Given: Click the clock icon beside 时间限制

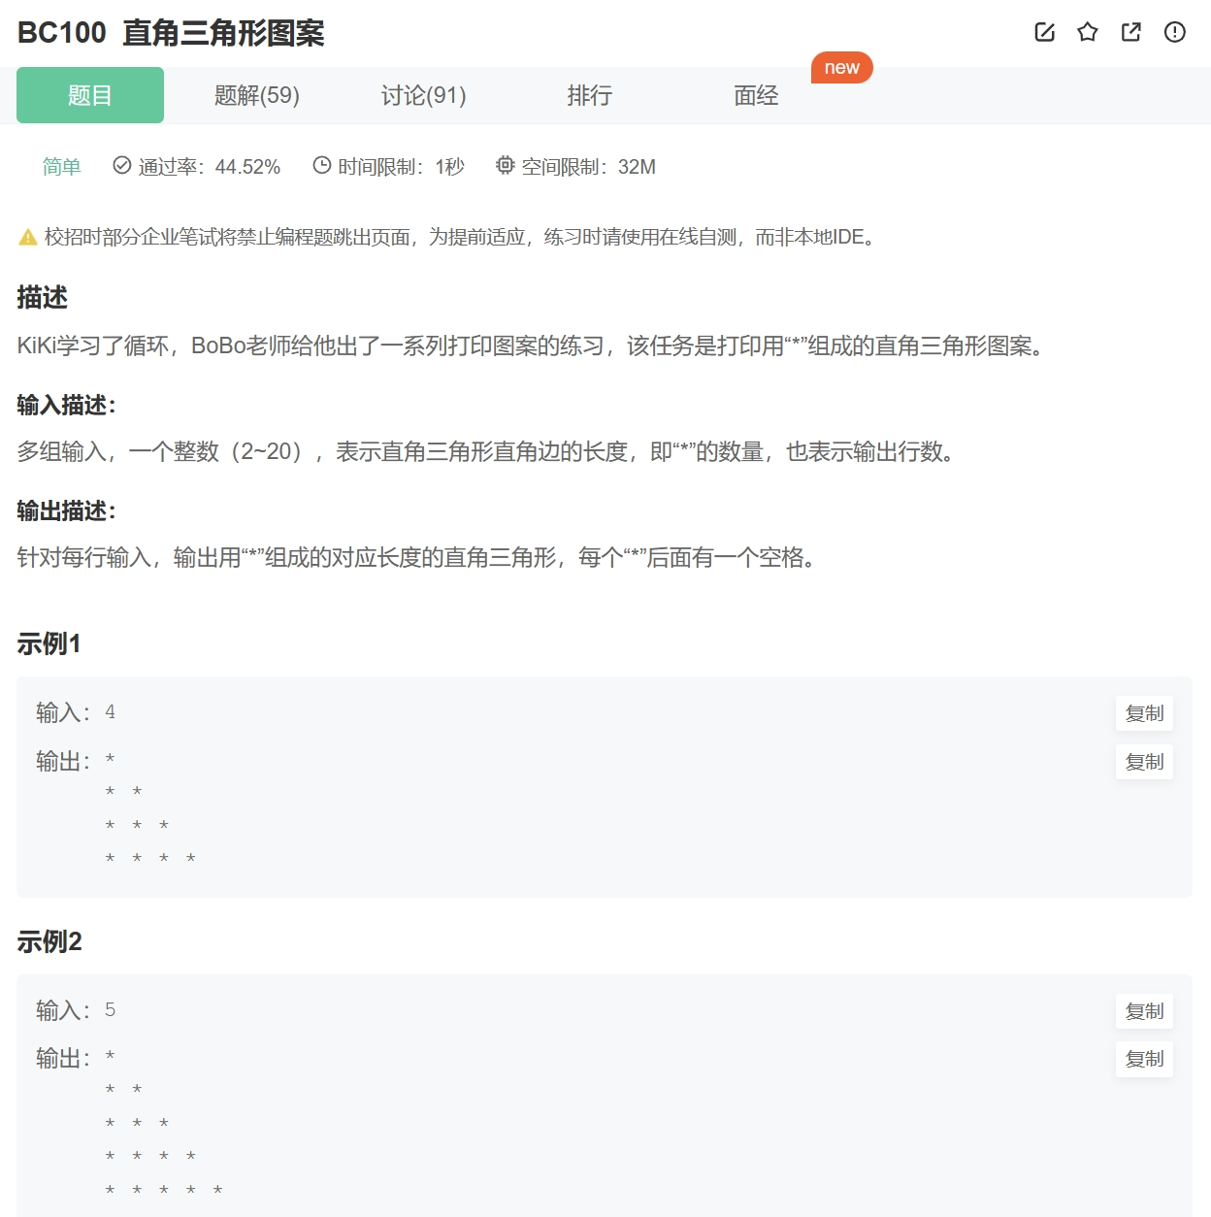Looking at the screenshot, I should 320,166.
